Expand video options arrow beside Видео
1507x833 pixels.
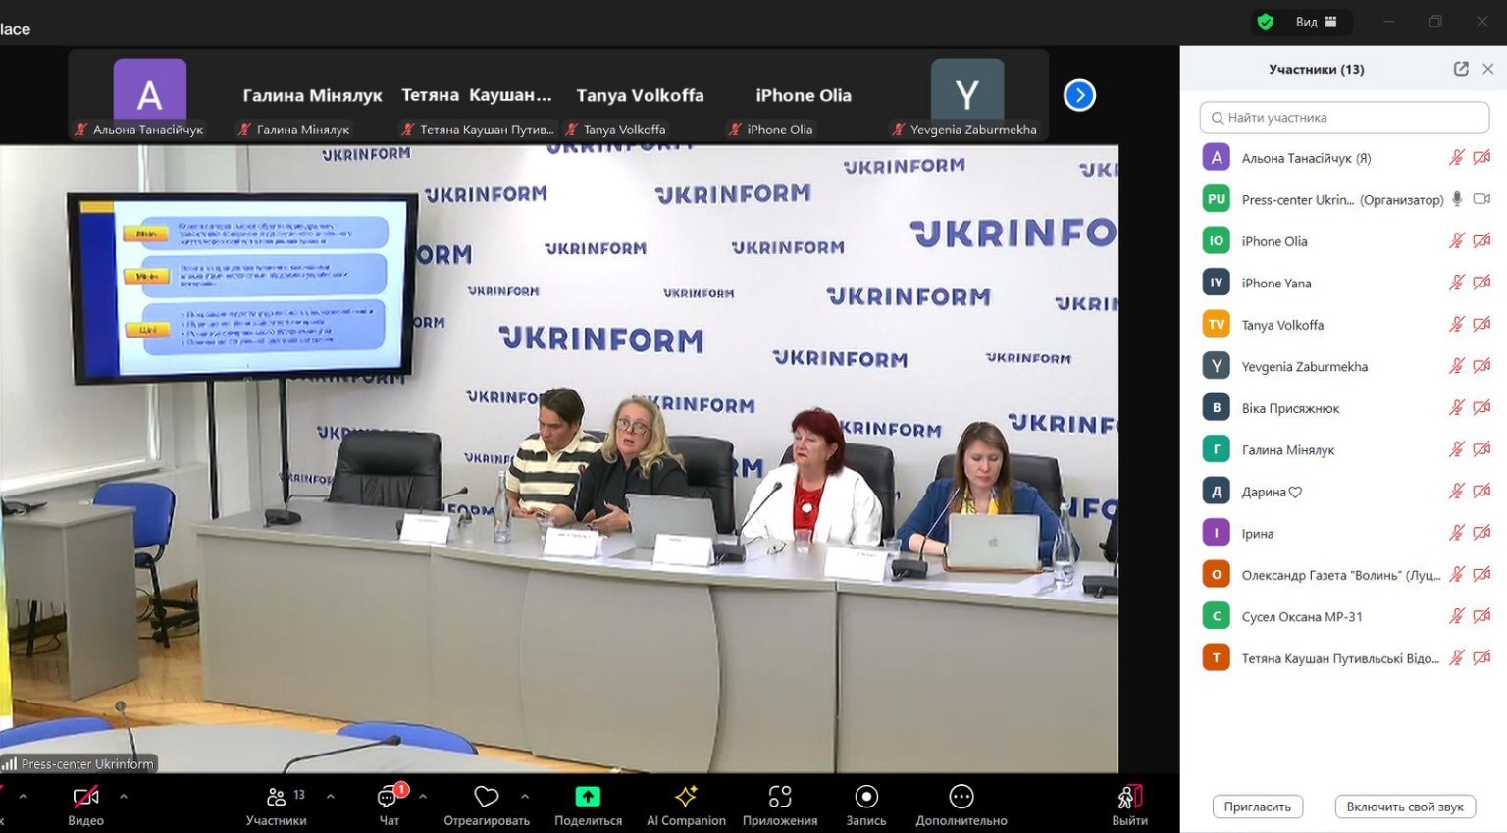[x=124, y=796]
